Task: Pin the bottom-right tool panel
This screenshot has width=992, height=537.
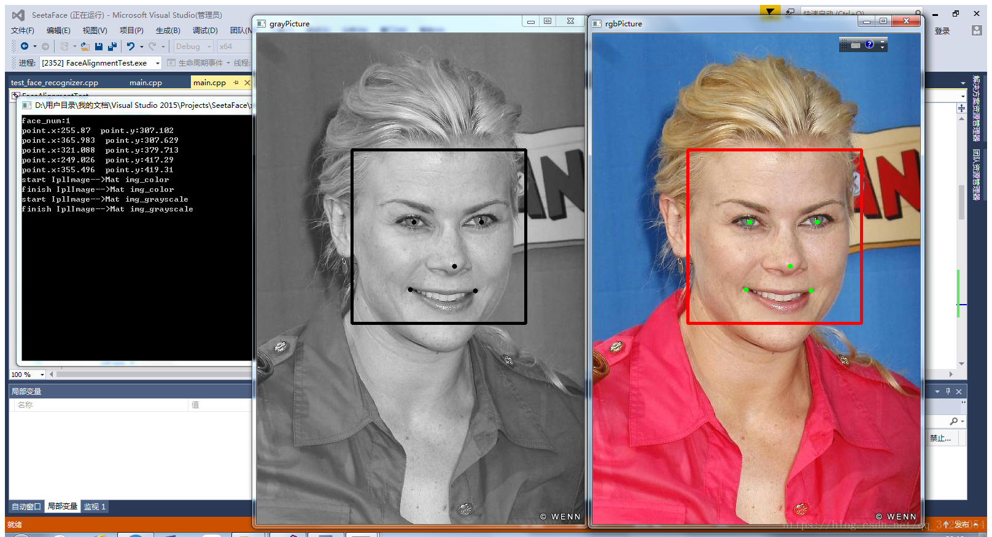Action: pos(948,391)
